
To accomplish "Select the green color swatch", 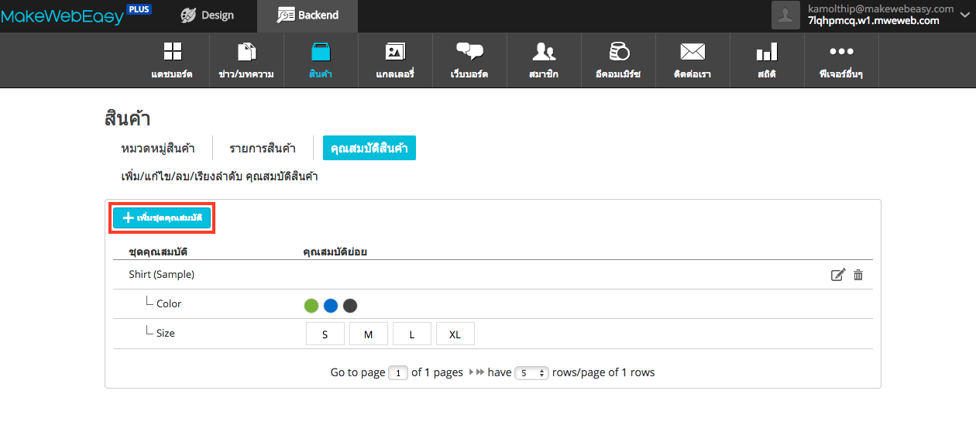I will point(311,306).
